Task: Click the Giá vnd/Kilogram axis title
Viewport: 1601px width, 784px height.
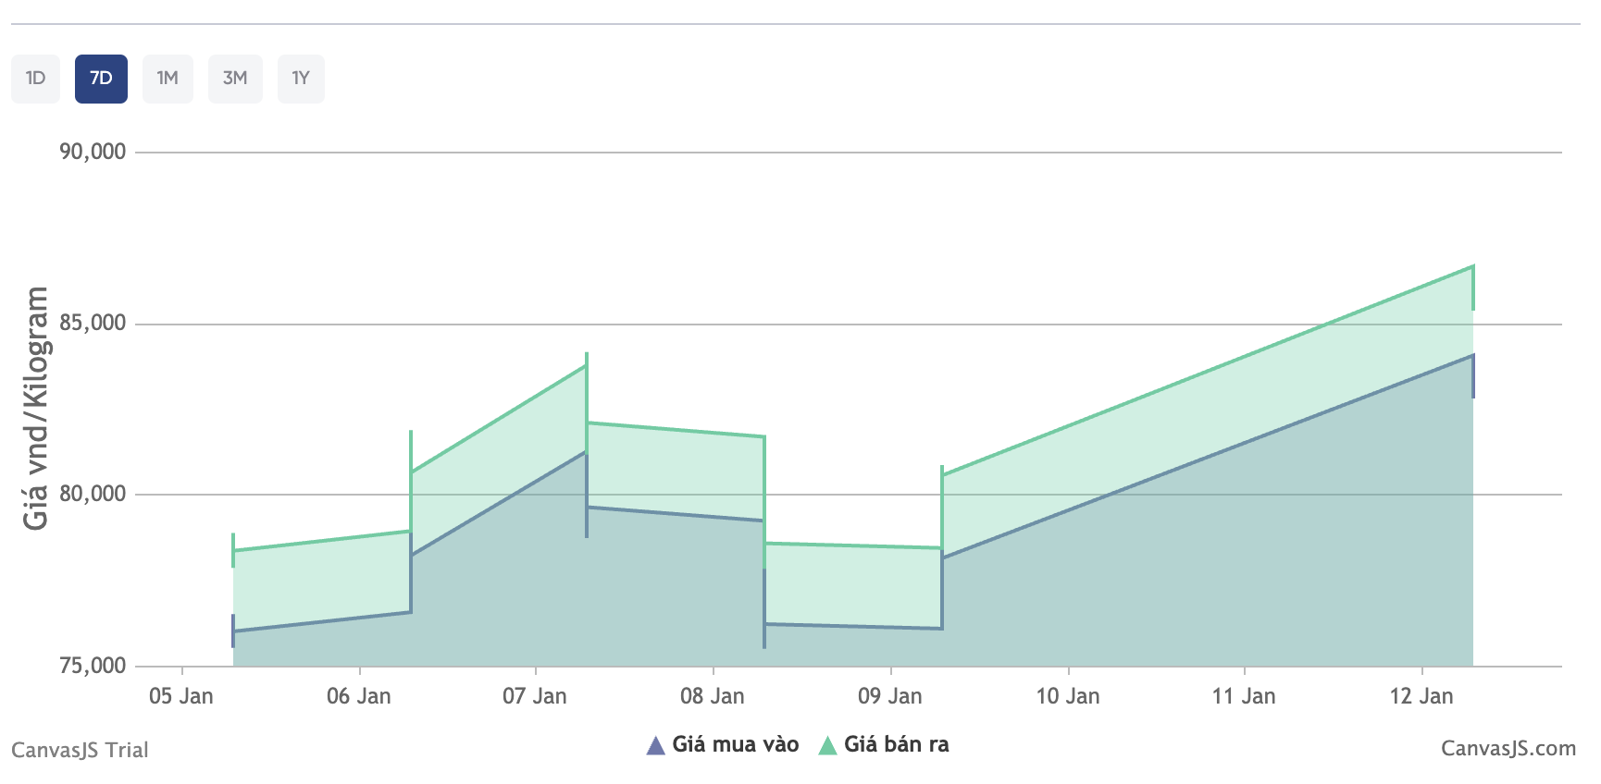Action: [x=35, y=408]
